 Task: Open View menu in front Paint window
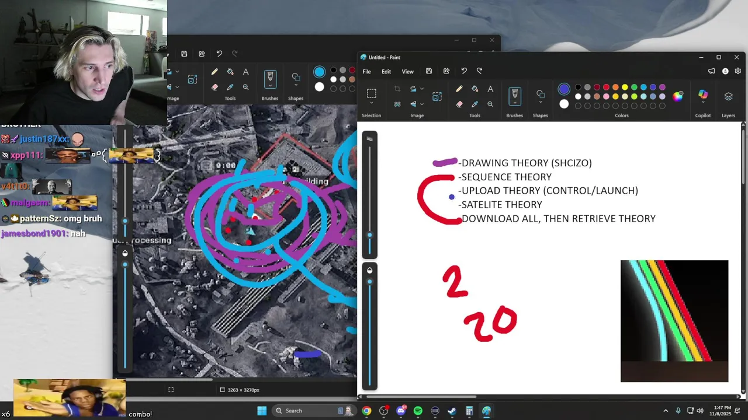408,72
